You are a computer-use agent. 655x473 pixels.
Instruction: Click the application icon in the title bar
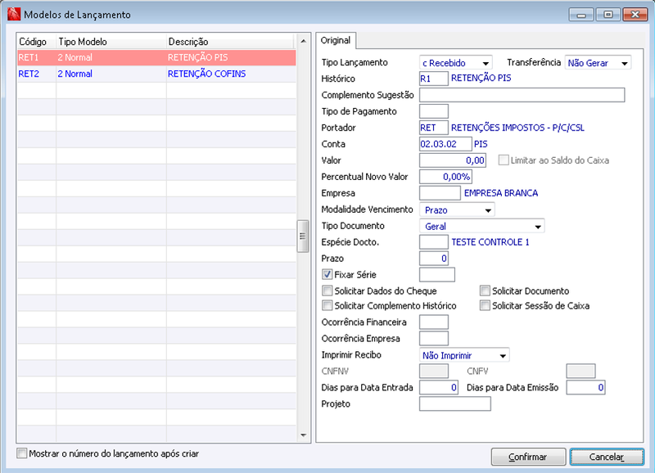click(x=14, y=14)
